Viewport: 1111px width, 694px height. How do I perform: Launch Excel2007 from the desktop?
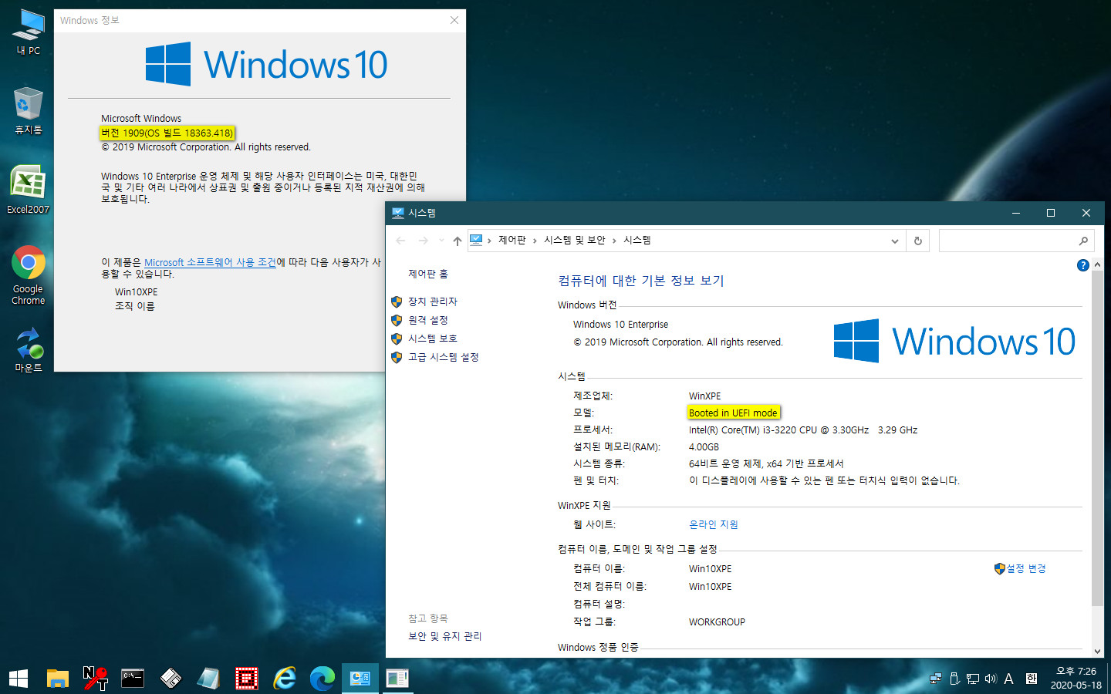29,190
